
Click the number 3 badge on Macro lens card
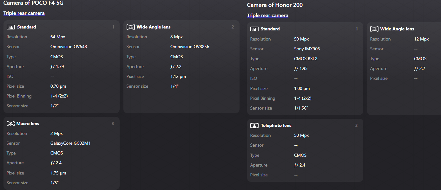point(113,123)
